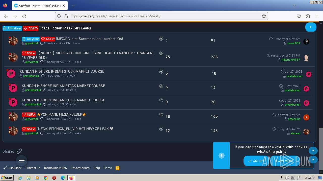This screenshot has height=181, width=323.
Task: Launch Opera from taskbar
Action: [54, 178]
